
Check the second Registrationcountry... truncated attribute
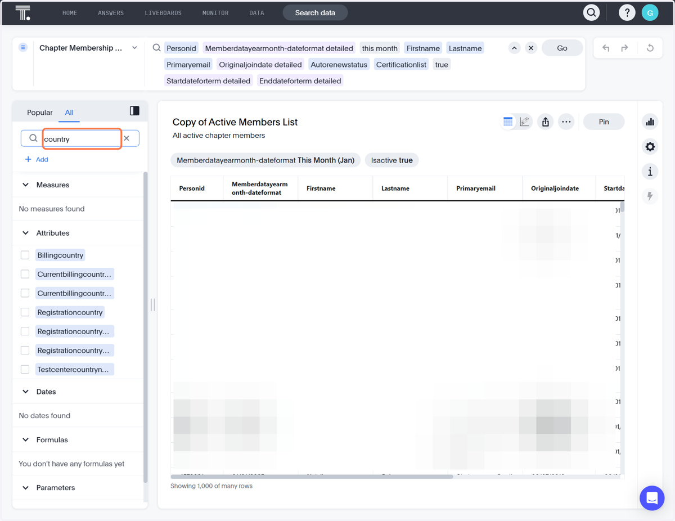click(x=25, y=351)
